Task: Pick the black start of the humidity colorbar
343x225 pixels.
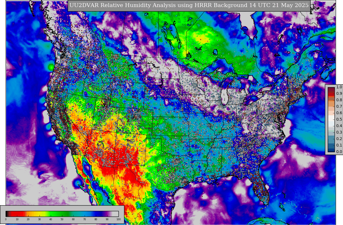Action: (6, 214)
